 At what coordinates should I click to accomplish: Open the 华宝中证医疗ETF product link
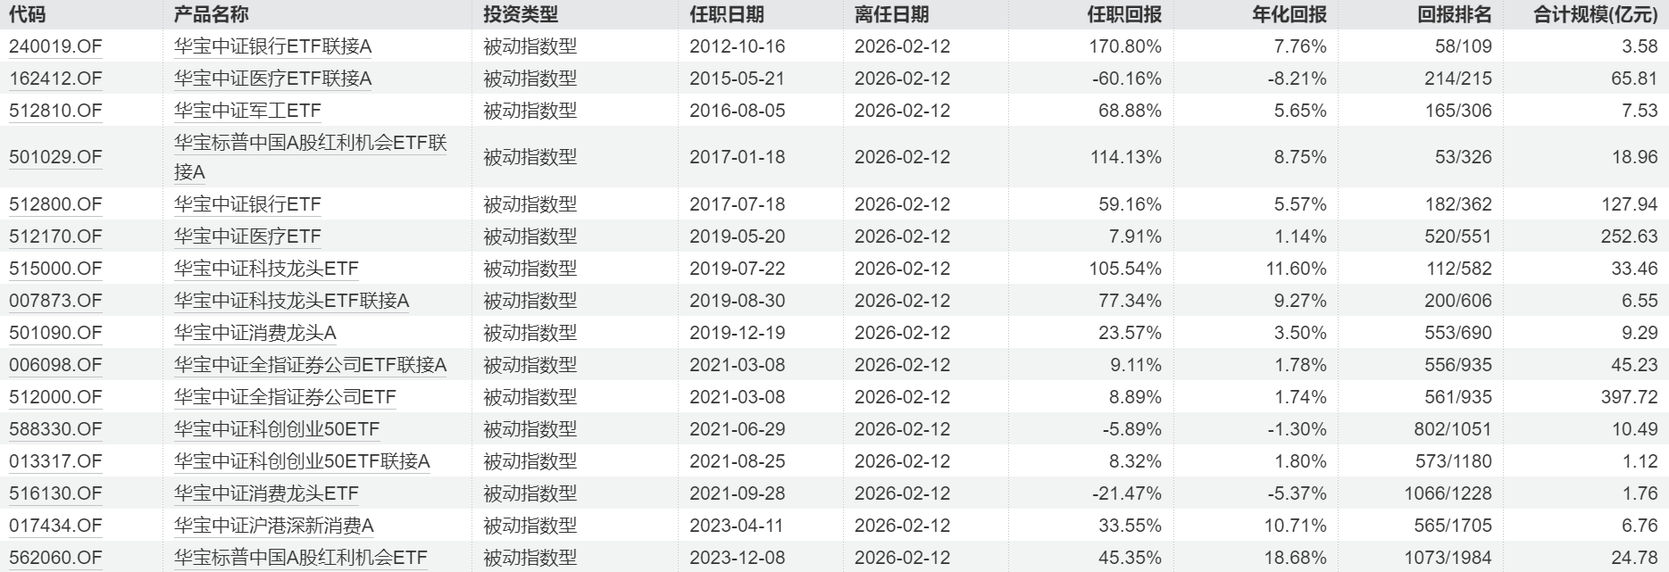click(x=247, y=236)
